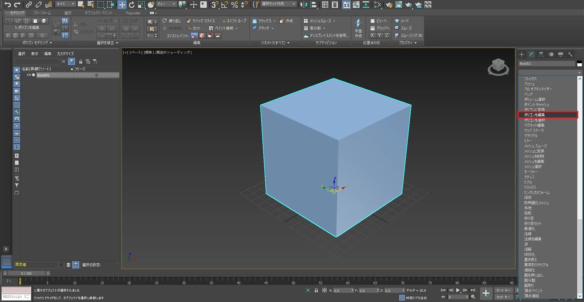Click the time slider 0 / 100 handle

point(26,273)
